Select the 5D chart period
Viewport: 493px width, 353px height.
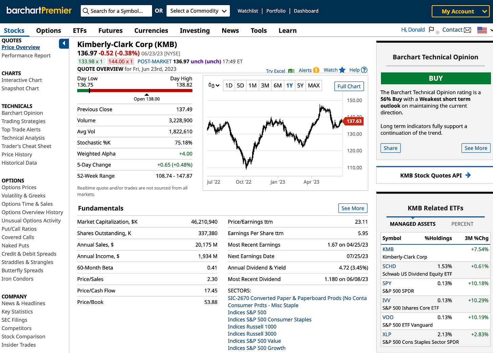pos(240,85)
